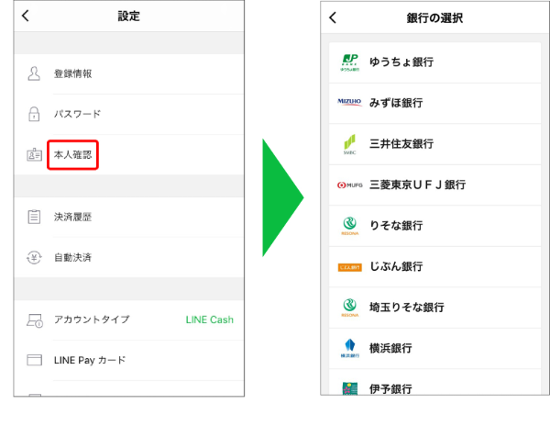Screen dimensions: 550x426
Task: Open 登録情報 settings
Action: coord(129,73)
